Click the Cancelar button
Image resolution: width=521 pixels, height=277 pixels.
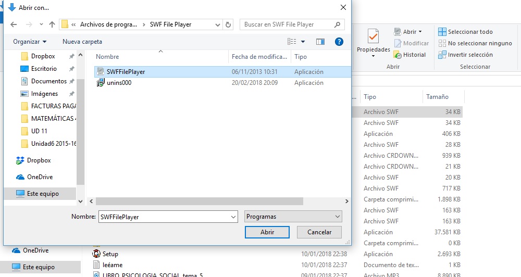point(319,232)
